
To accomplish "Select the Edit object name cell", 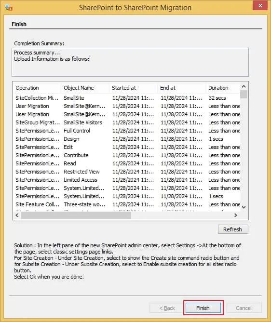I will coord(68,147).
